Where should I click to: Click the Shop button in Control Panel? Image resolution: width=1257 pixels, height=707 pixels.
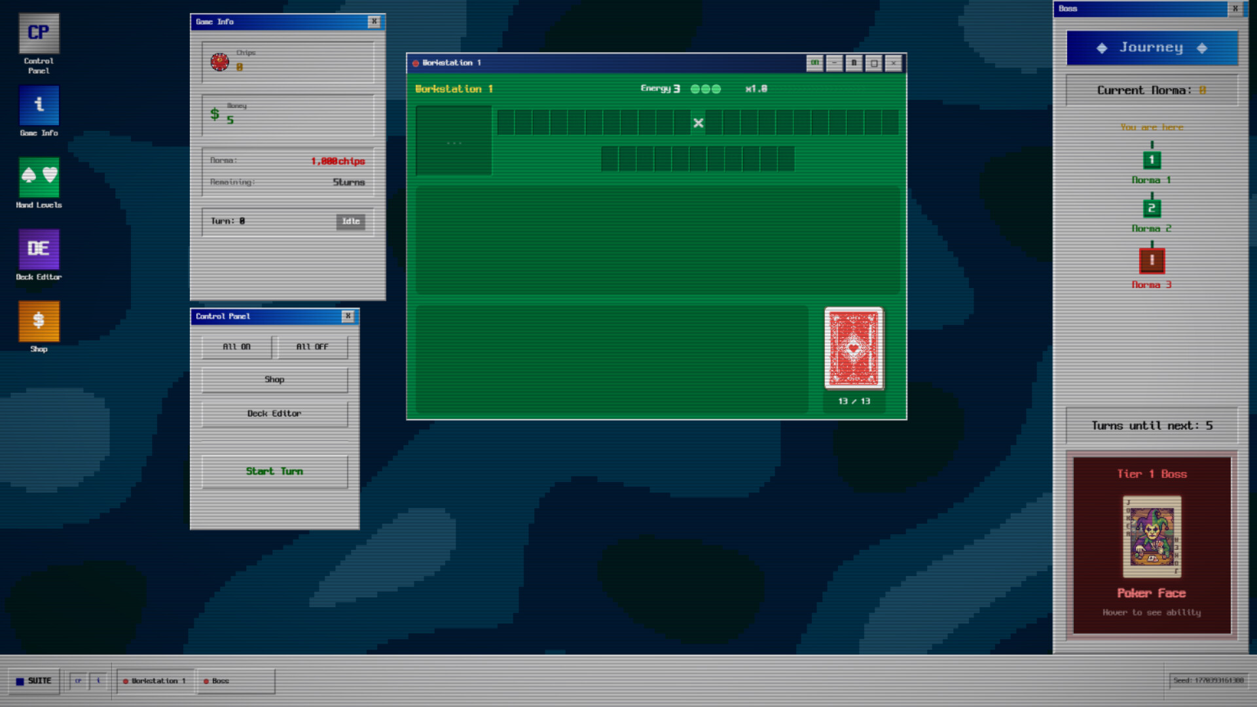coord(274,380)
